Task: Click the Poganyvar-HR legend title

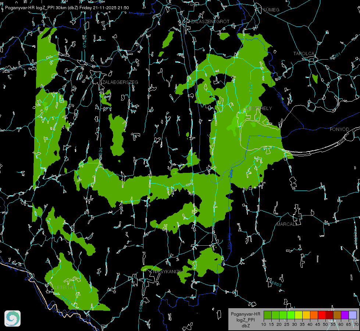Action: (245, 314)
